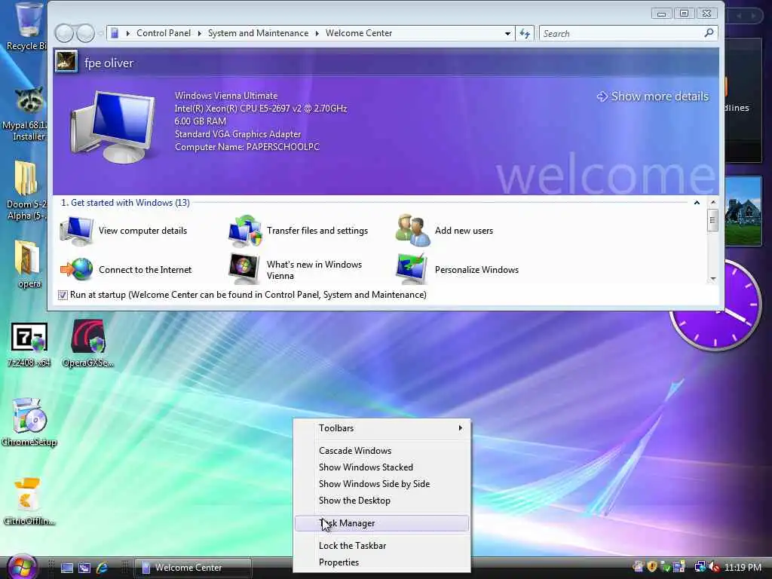Expand arrow after System and Maintenance breadcrumb
The height and width of the screenshot is (579, 772).
click(x=317, y=33)
